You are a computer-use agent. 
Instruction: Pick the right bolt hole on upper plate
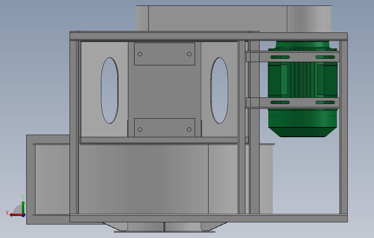tap(189, 54)
